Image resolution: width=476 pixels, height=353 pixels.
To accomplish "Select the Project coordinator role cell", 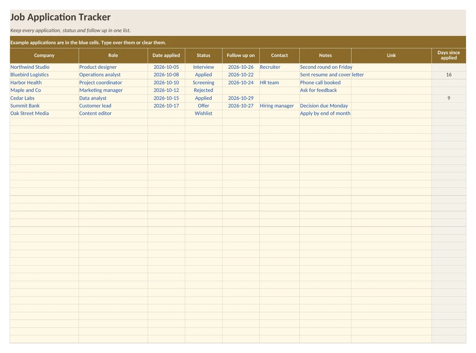I will click(x=113, y=83).
